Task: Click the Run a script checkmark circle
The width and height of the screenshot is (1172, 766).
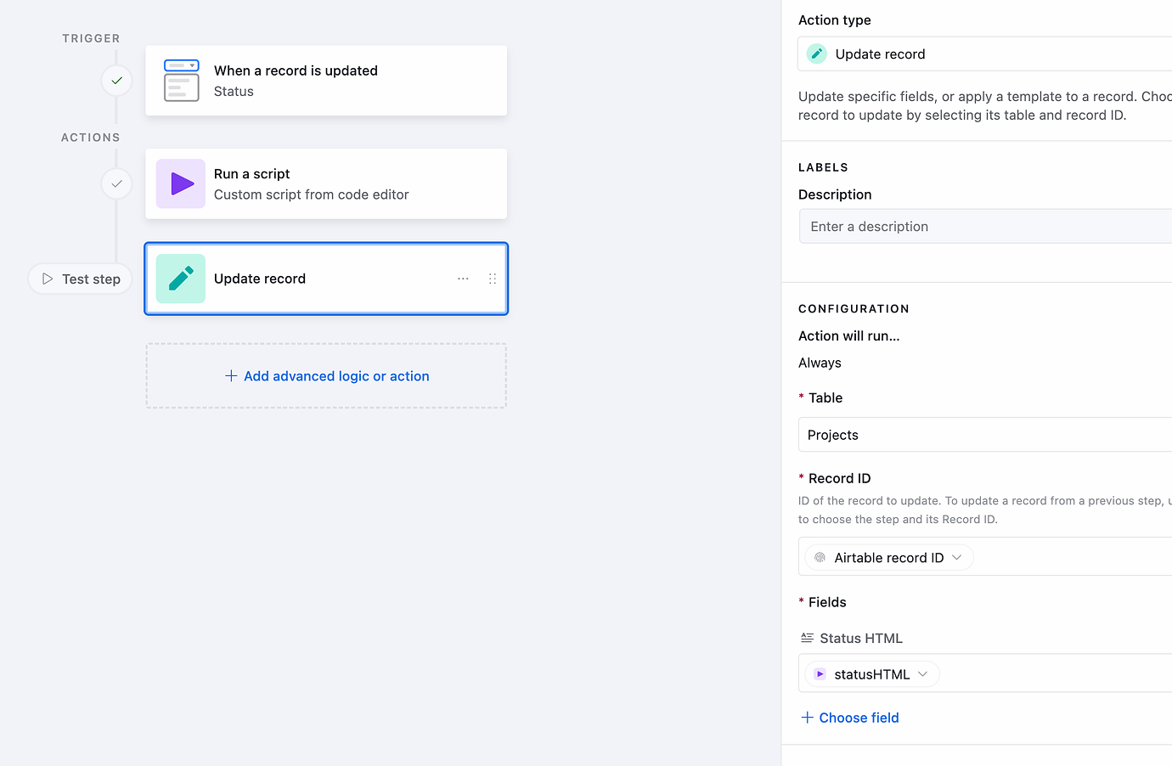Action: (116, 183)
